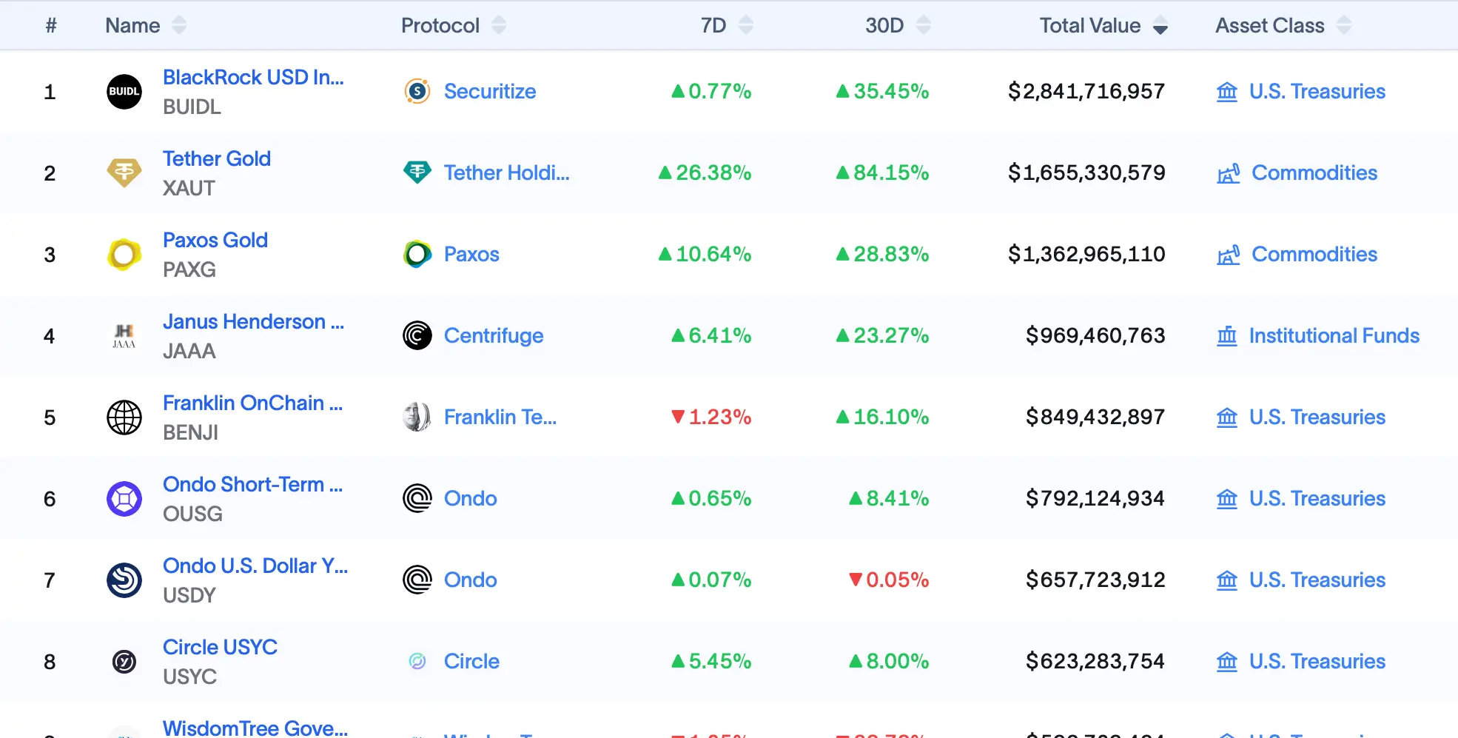Open the BlackRock USD In... asset link
The width and height of the screenshot is (1458, 738).
tap(253, 78)
